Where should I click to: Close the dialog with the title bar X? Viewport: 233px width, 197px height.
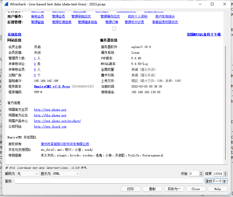(x=225, y=4)
